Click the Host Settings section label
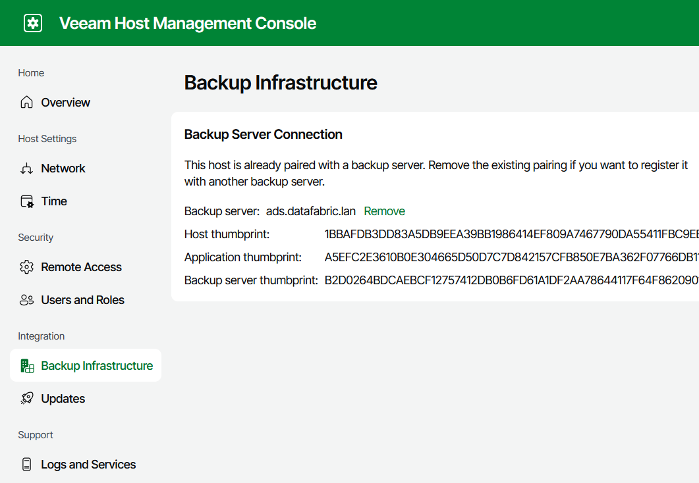 click(47, 139)
